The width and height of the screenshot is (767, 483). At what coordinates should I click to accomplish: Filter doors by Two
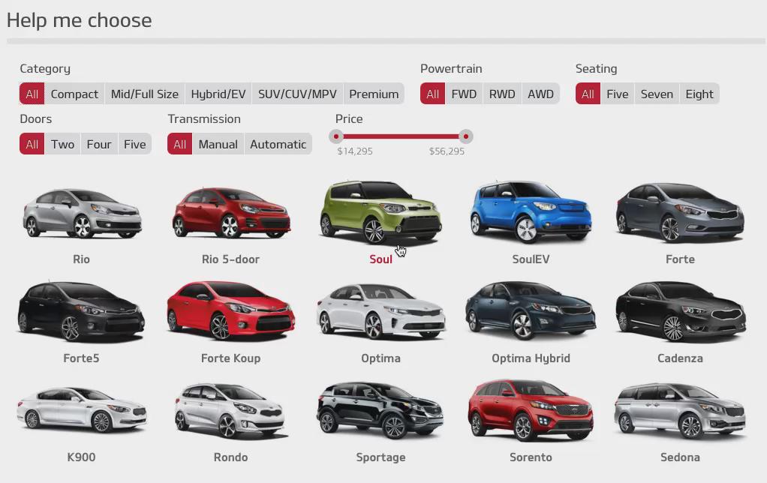[62, 144]
